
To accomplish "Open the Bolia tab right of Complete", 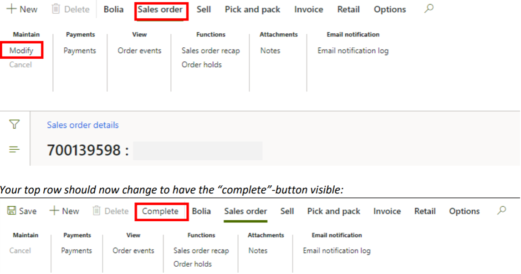I will tap(201, 211).
